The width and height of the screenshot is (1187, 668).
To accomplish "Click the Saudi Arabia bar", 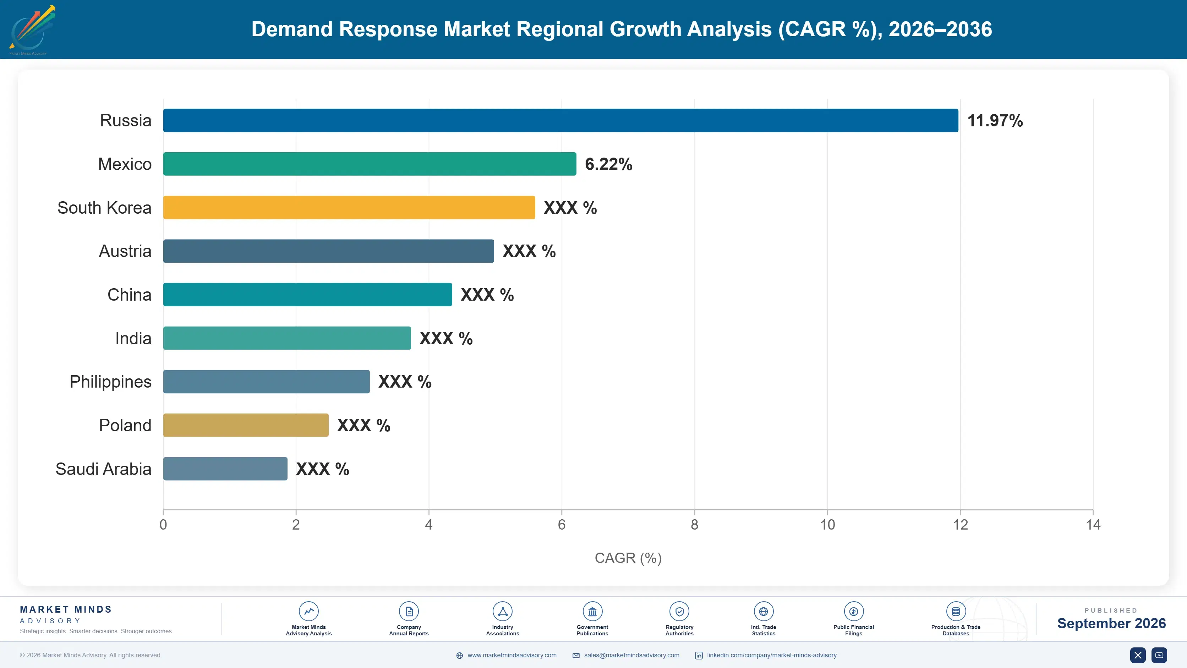I will (225, 469).
